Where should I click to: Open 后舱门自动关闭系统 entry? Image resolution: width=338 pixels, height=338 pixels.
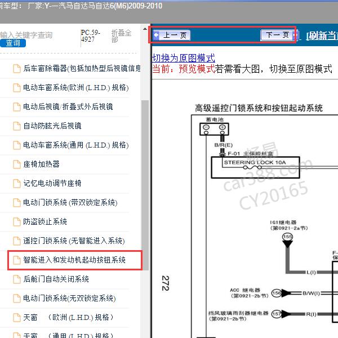pyautogui.click(x=56, y=279)
